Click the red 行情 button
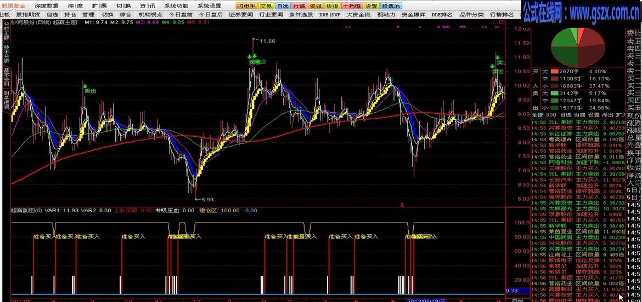 click(299, 6)
